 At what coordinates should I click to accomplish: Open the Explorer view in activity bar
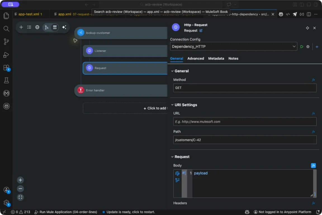pyautogui.click(x=6, y=16)
